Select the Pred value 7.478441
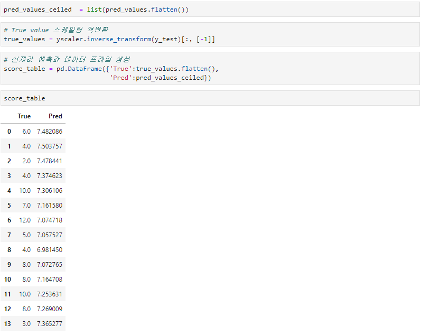 pos(50,161)
